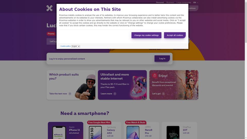Switch to Large companies section
The width and height of the screenshot is (247, 139).
point(183,3)
